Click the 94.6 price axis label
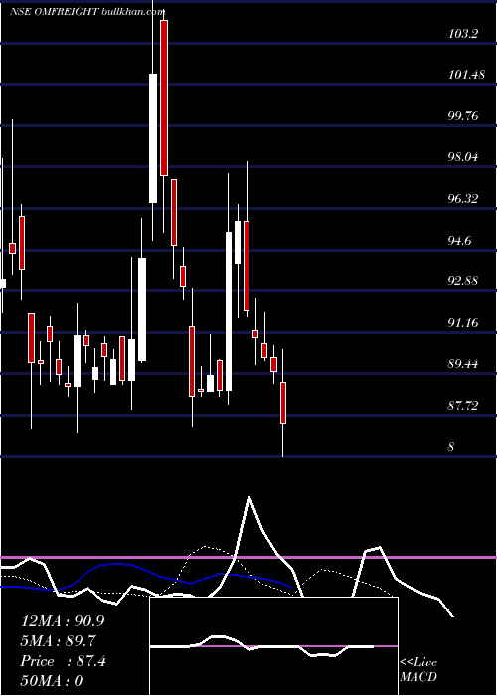497x696 pixels. pyautogui.click(x=459, y=241)
